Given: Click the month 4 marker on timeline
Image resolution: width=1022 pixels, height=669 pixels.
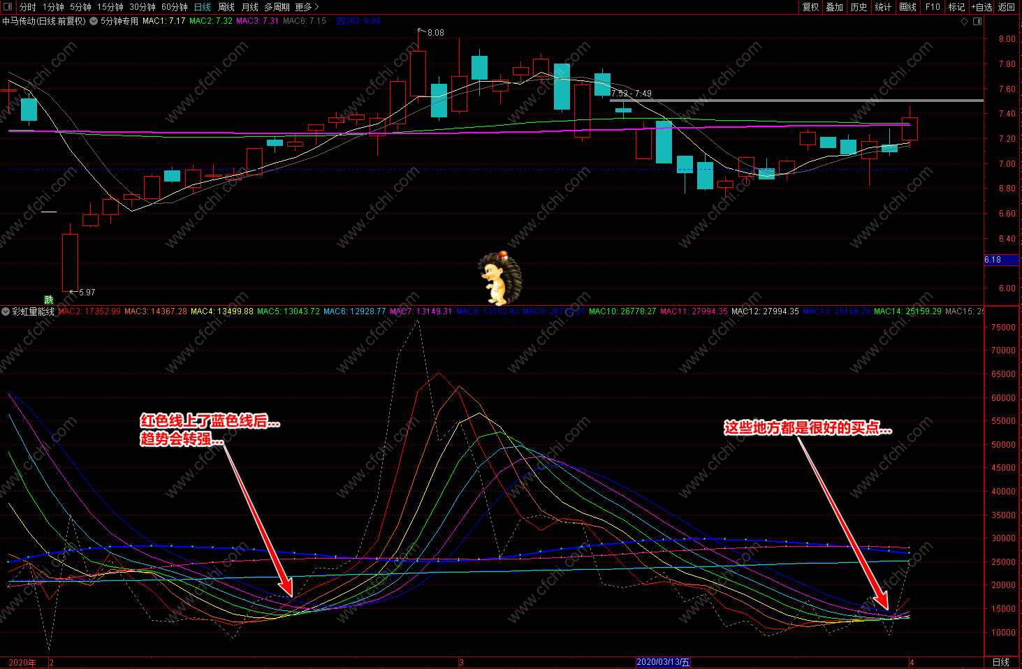Looking at the screenshot, I should pyautogui.click(x=912, y=663).
